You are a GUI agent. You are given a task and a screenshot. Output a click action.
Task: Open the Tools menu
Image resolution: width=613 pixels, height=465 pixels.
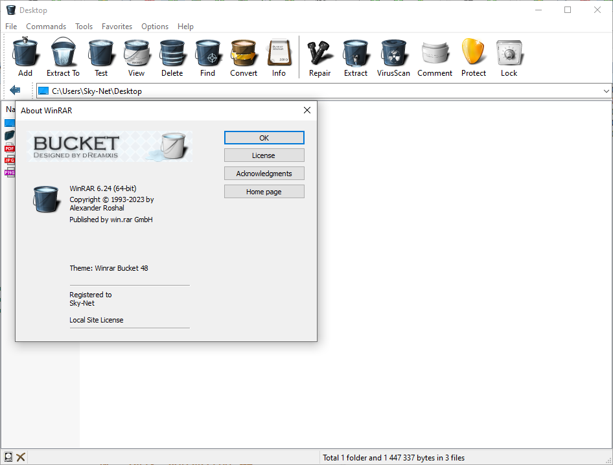(x=84, y=27)
